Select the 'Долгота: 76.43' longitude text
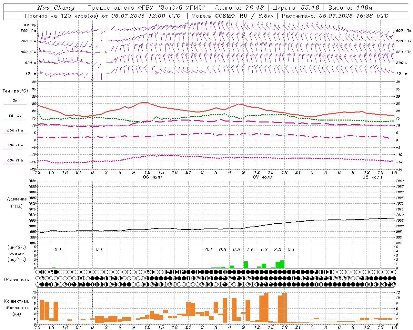The width and height of the screenshot is (413, 330). pyautogui.click(x=239, y=8)
